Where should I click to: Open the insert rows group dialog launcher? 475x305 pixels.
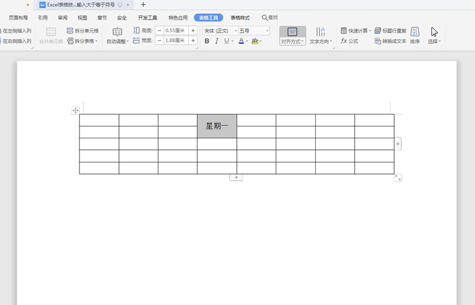pyautogui.click(x=32, y=48)
